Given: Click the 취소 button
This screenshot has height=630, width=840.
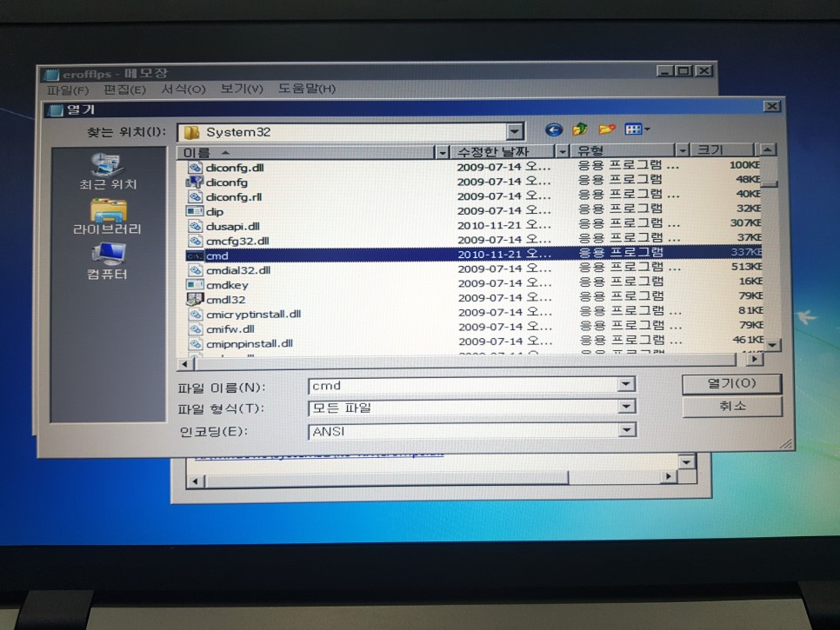Looking at the screenshot, I should [x=732, y=407].
